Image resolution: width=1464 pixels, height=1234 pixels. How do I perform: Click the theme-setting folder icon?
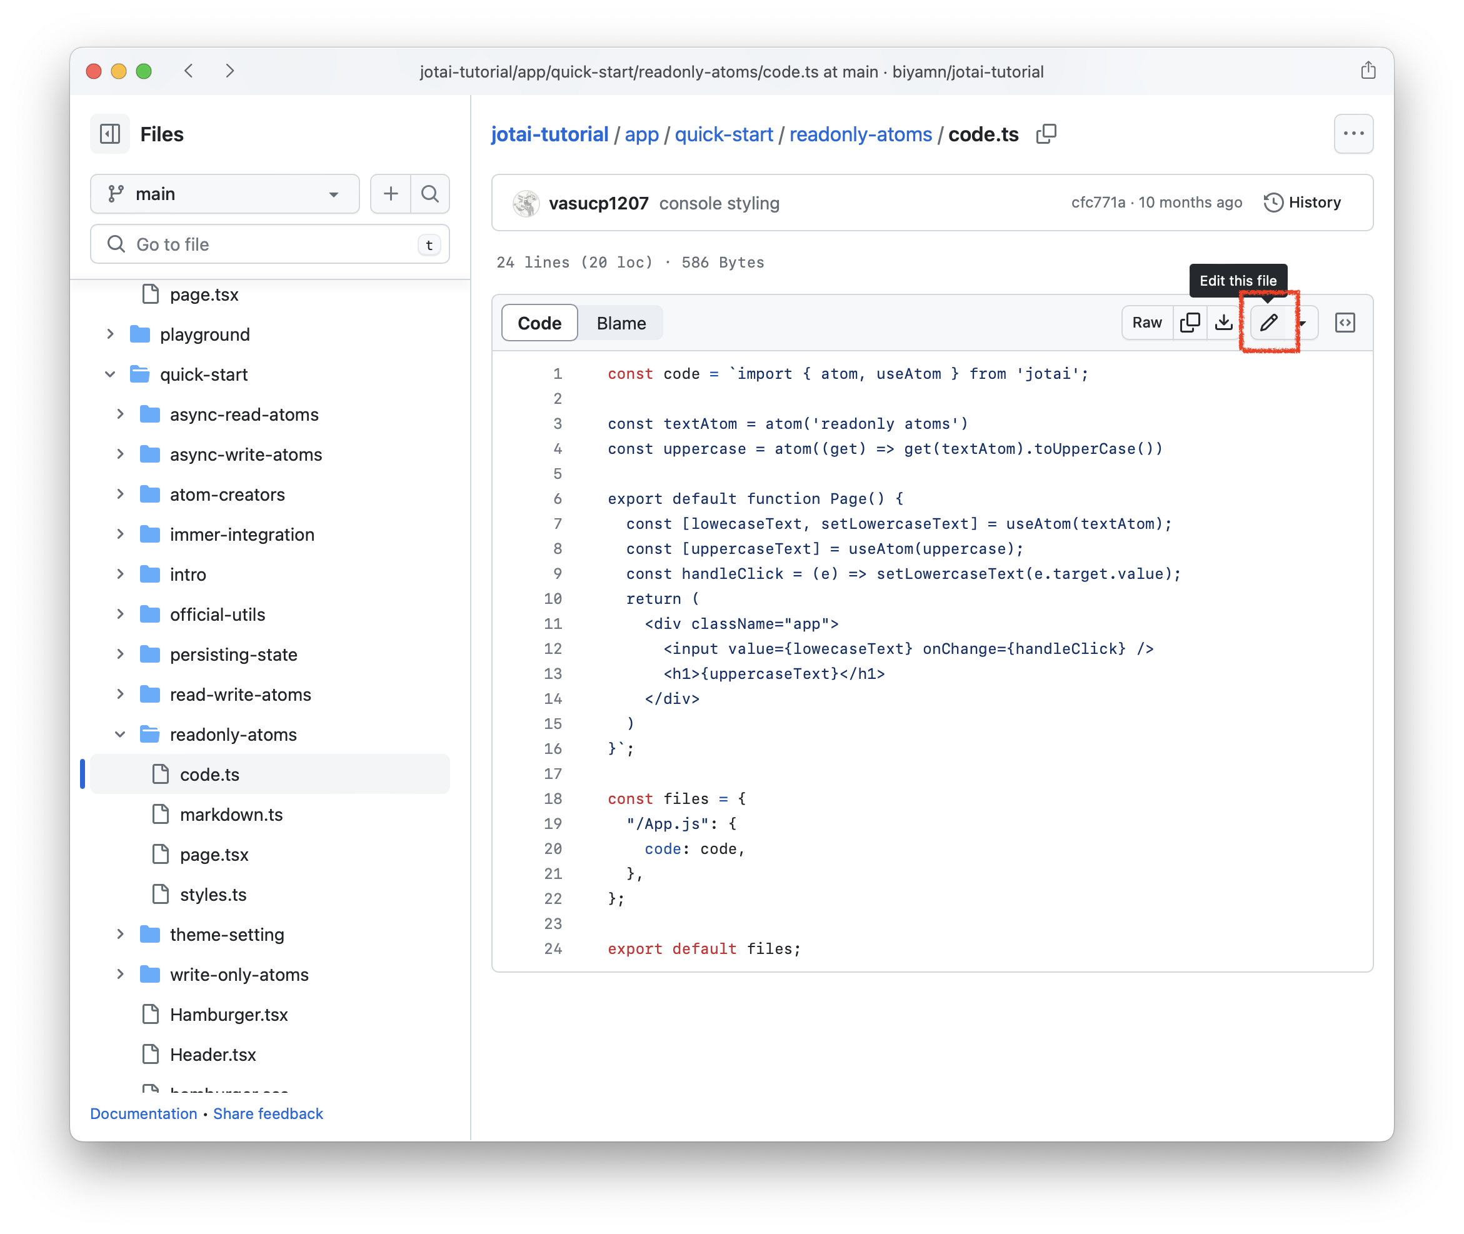(x=151, y=935)
